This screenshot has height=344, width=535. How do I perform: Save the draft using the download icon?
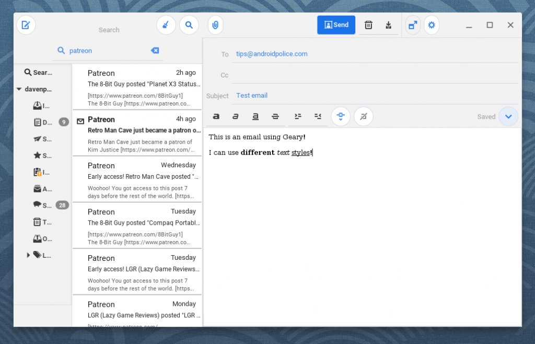click(388, 25)
